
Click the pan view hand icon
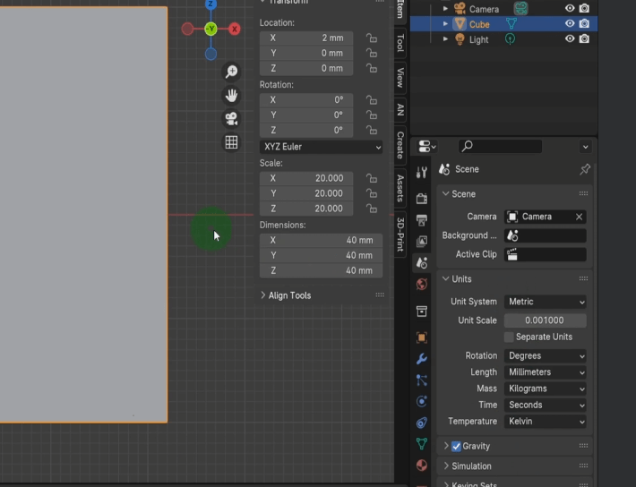click(x=231, y=95)
